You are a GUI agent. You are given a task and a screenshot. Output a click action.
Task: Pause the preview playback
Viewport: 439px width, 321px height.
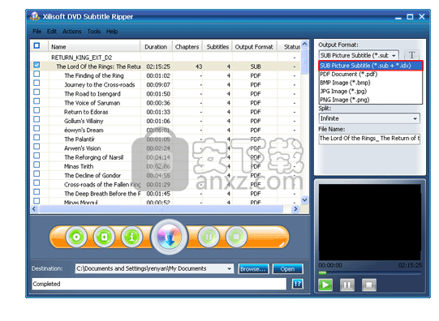(x=347, y=285)
